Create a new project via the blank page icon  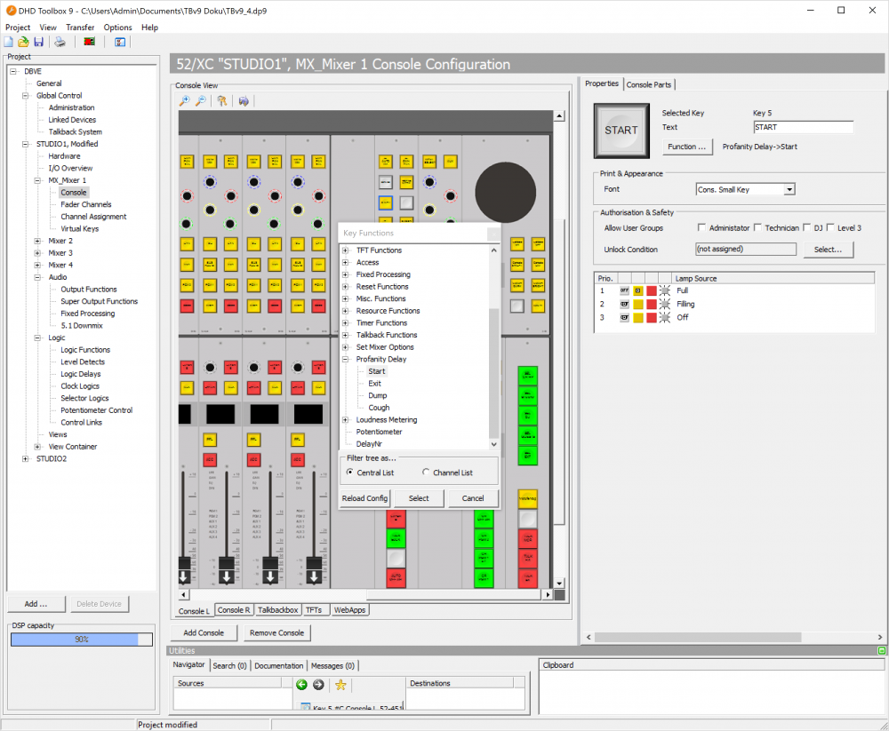point(7,42)
